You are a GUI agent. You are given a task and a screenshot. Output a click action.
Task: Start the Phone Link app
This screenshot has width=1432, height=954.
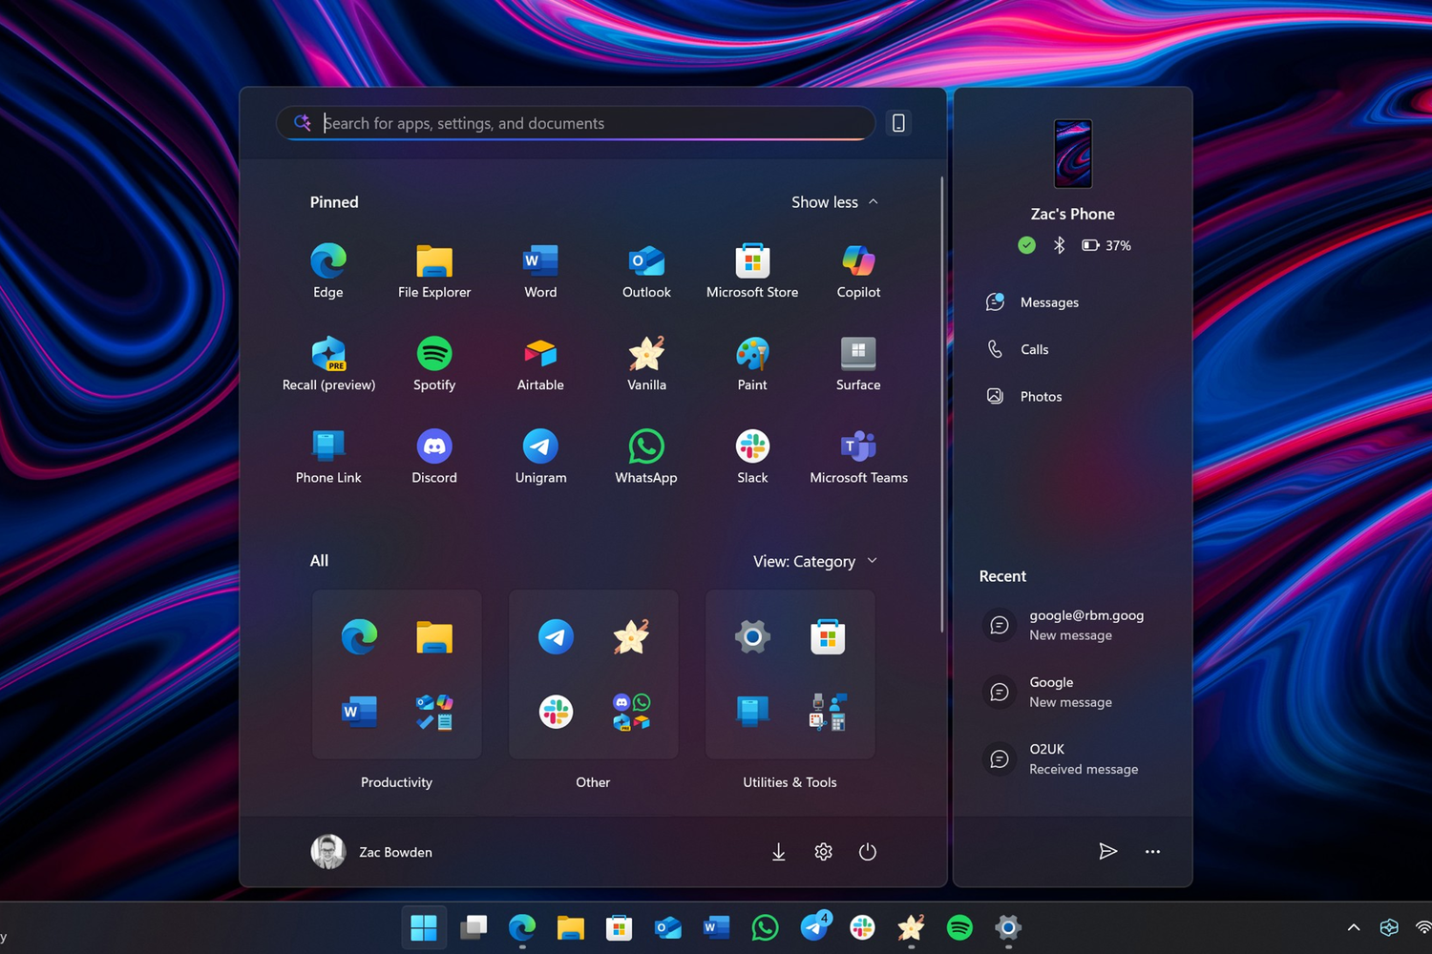(327, 453)
